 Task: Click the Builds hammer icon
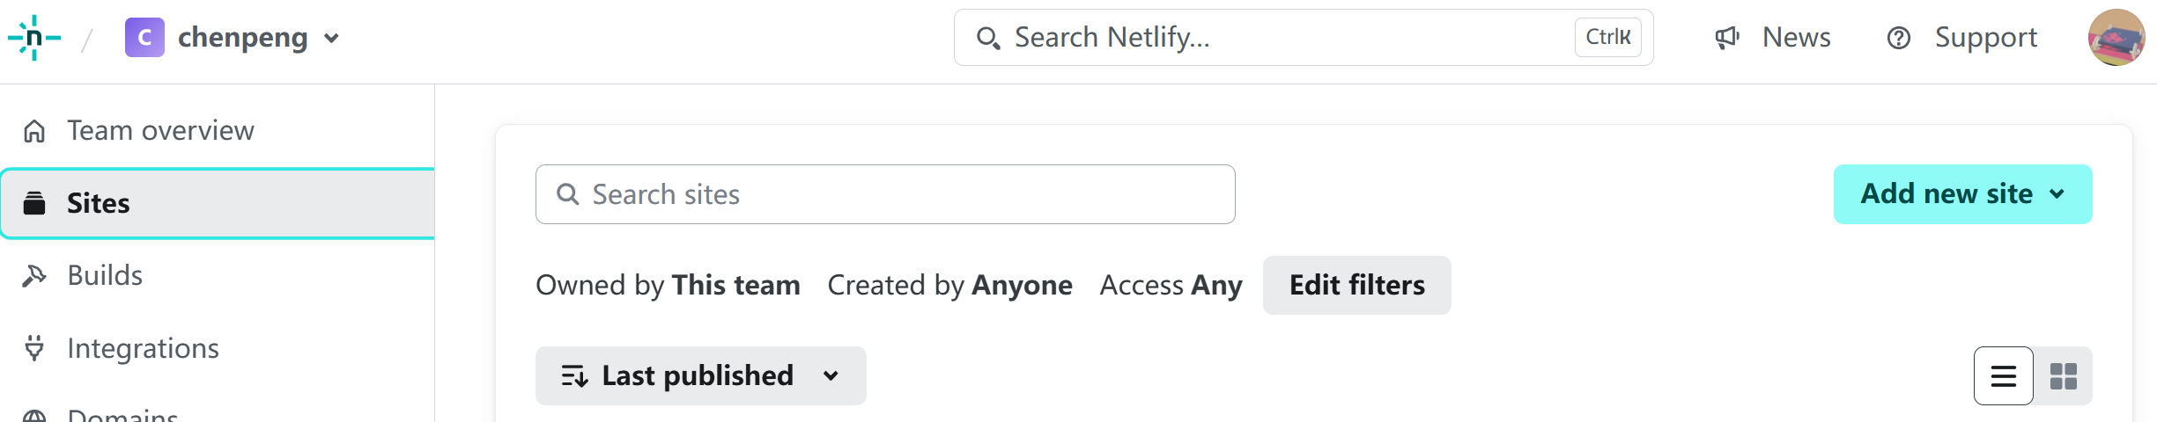coord(34,276)
